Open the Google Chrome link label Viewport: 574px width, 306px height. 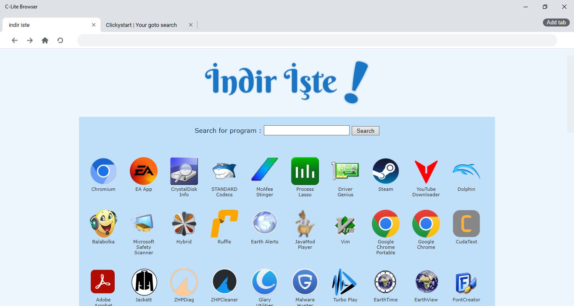(x=426, y=245)
